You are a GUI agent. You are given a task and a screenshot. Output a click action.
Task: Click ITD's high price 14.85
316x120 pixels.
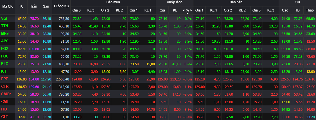pos(286,109)
